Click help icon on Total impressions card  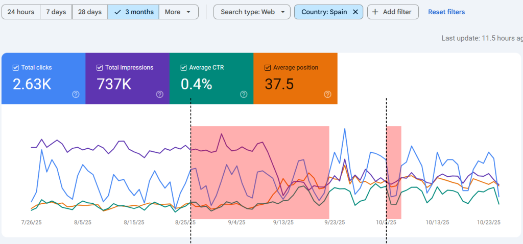(x=159, y=94)
